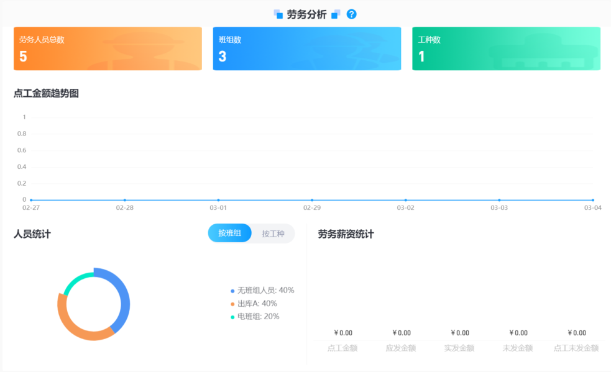Open the help icon beside 劳务分析 title
This screenshot has height=372, width=611.
351,13
